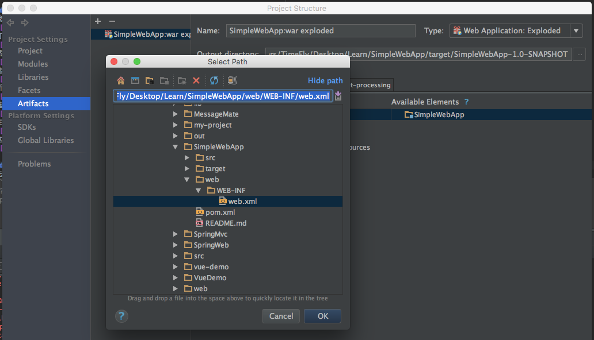Expand the src folder under SimpleWebApp
The image size is (594, 340).
[186, 158]
